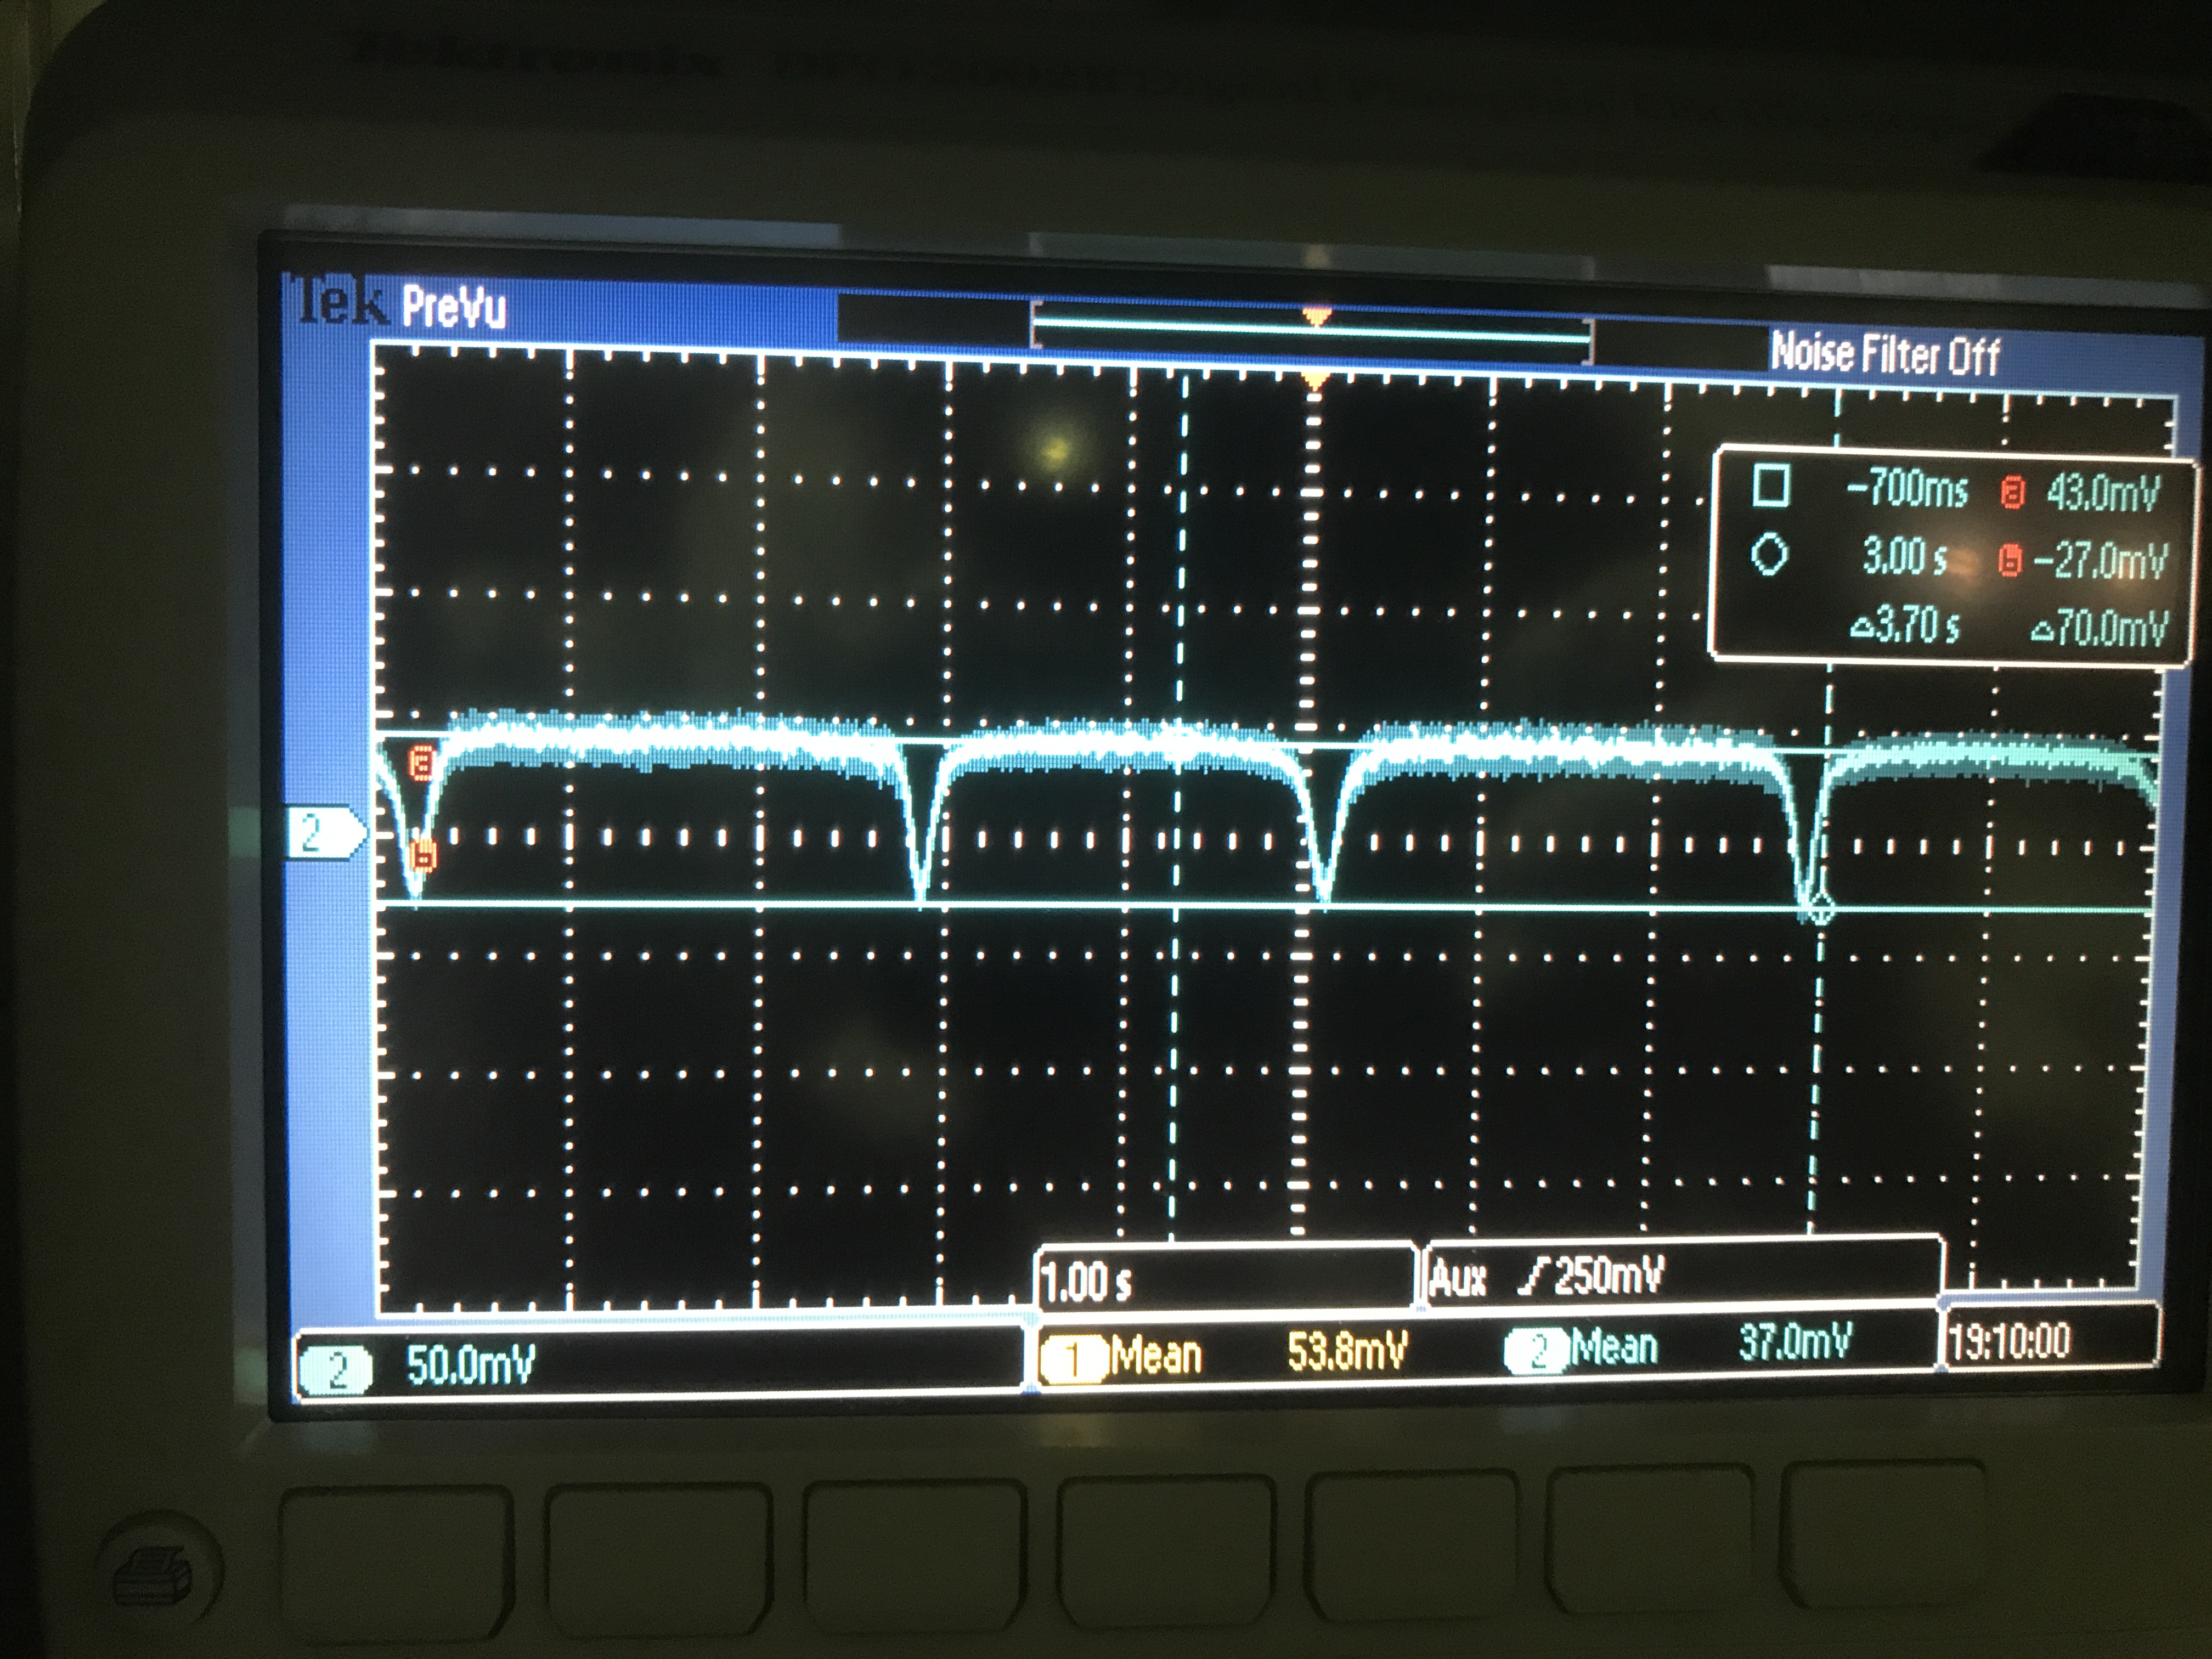Select the 50.0mV vertical scale readout
This screenshot has width=2212, height=1659.
coord(470,1364)
